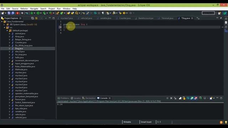Screen dimensions: 228x128
Task: Switch to the Counter.java editor tab
Action: tap(125, 18)
